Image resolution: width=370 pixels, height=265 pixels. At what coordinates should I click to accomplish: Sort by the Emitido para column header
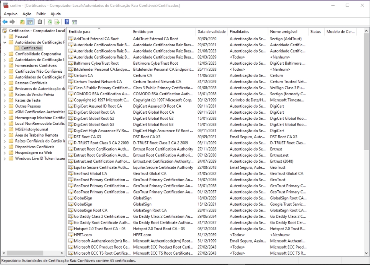click(x=99, y=31)
